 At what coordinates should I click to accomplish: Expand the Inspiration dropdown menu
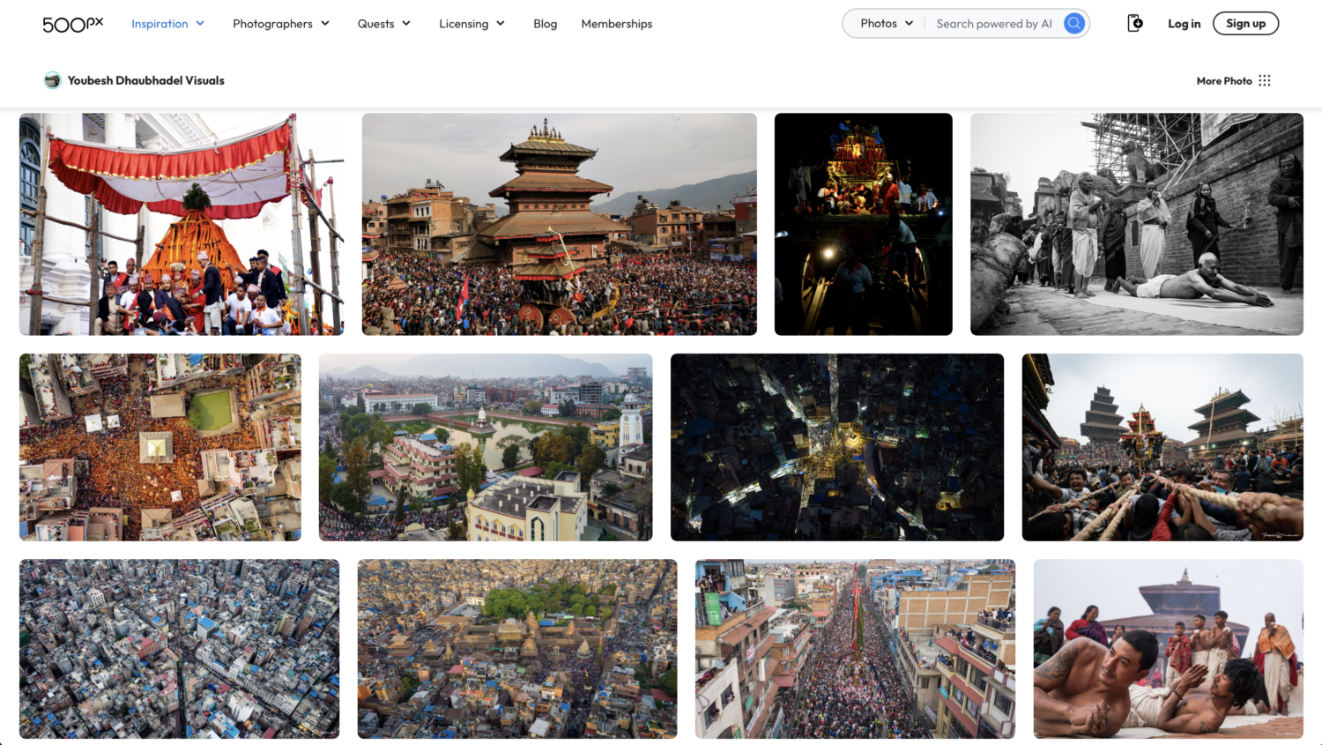(167, 24)
